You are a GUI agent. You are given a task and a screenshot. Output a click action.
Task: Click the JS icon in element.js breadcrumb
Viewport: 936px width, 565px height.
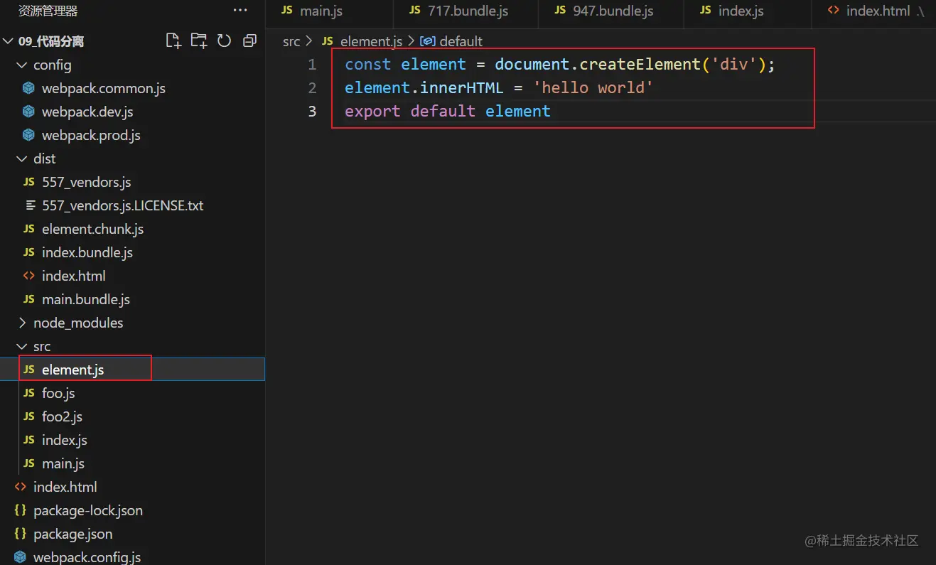(328, 41)
